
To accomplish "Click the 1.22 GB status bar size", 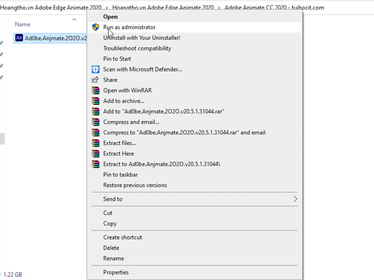I will [13, 274].
